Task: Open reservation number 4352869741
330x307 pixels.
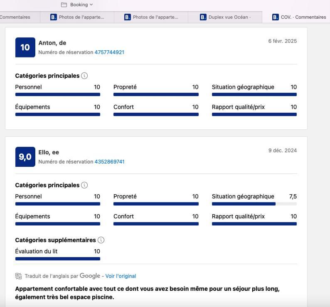Action: tap(109, 162)
